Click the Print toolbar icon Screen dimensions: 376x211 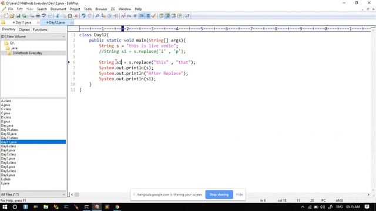click(x=38, y=16)
